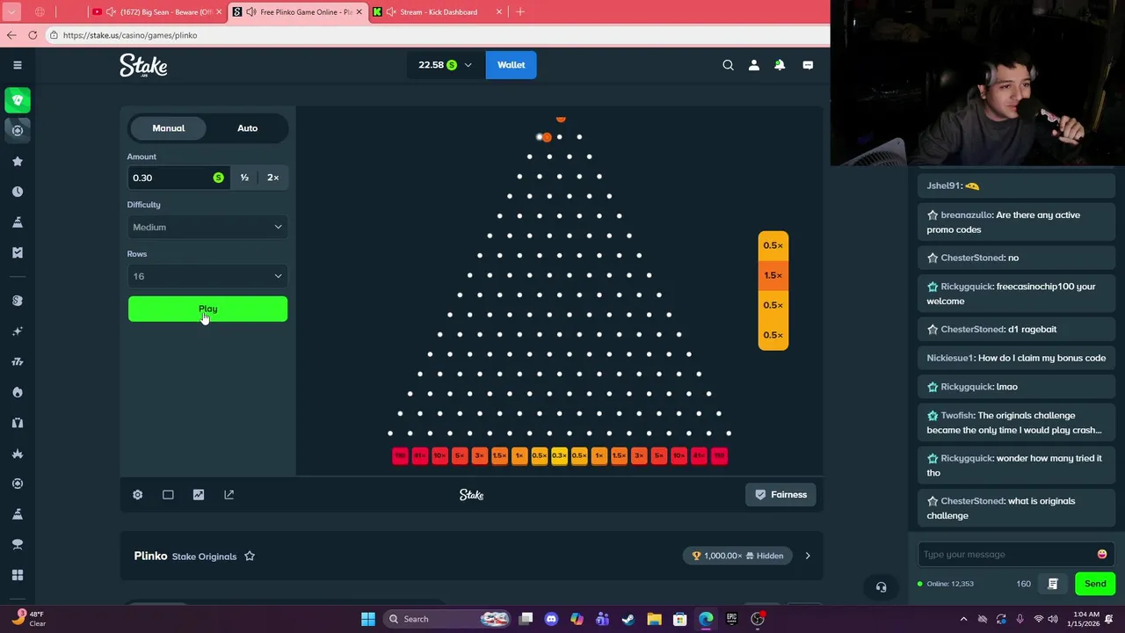The width and height of the screenshot is (1125, 633).
Task: Open the hamburger menu in sidebar
Action: point(18,65)
